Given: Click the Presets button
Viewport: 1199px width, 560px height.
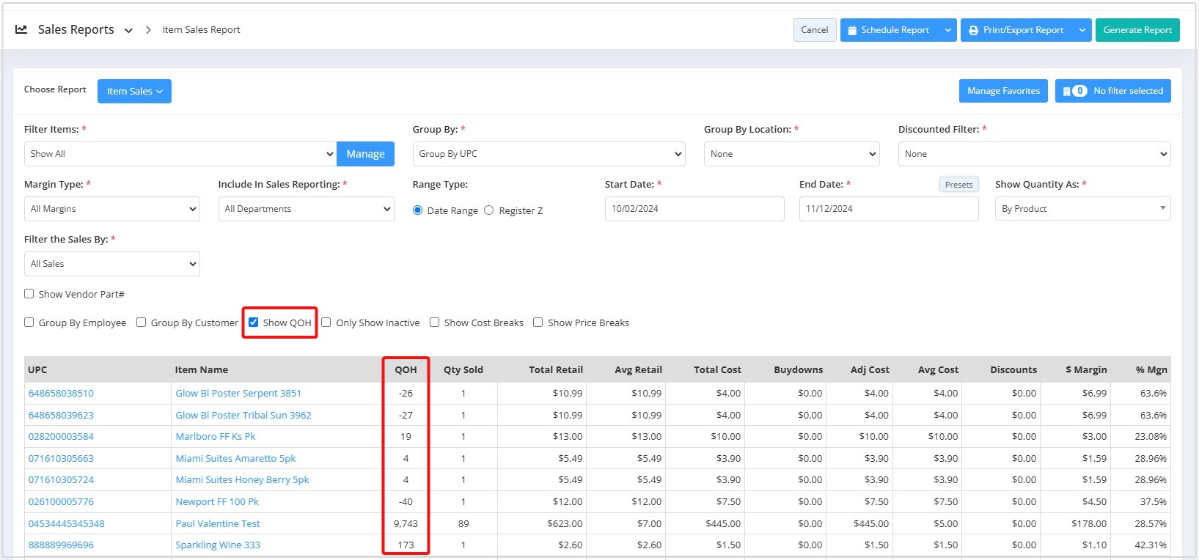Looking at the screenshot, I should pos(959,185).
